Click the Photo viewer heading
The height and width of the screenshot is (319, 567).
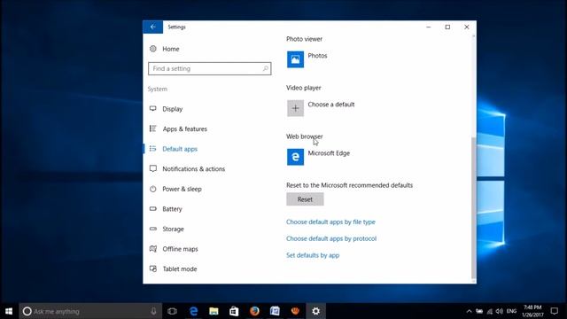pyautogui.click(x=304, y=39)
